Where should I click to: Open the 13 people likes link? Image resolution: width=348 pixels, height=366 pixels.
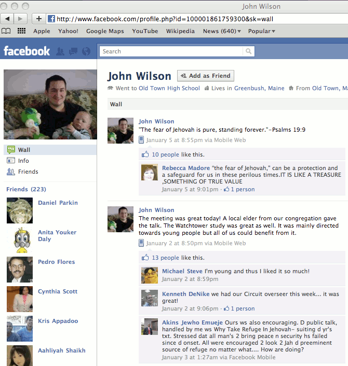165,258
